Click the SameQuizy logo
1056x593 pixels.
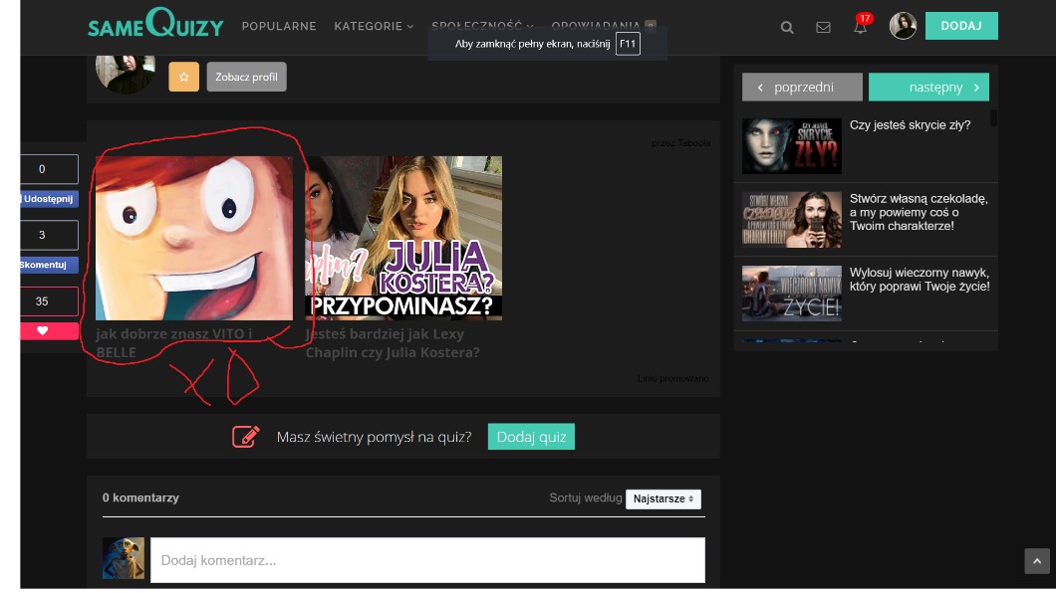[155, 24]
